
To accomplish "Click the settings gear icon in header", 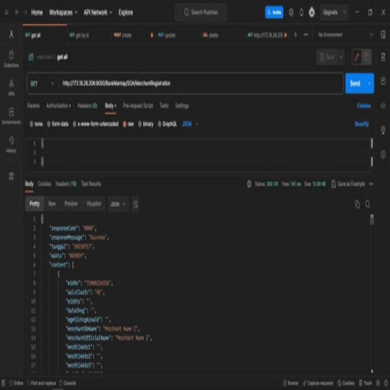I will [x=291, y=13].
